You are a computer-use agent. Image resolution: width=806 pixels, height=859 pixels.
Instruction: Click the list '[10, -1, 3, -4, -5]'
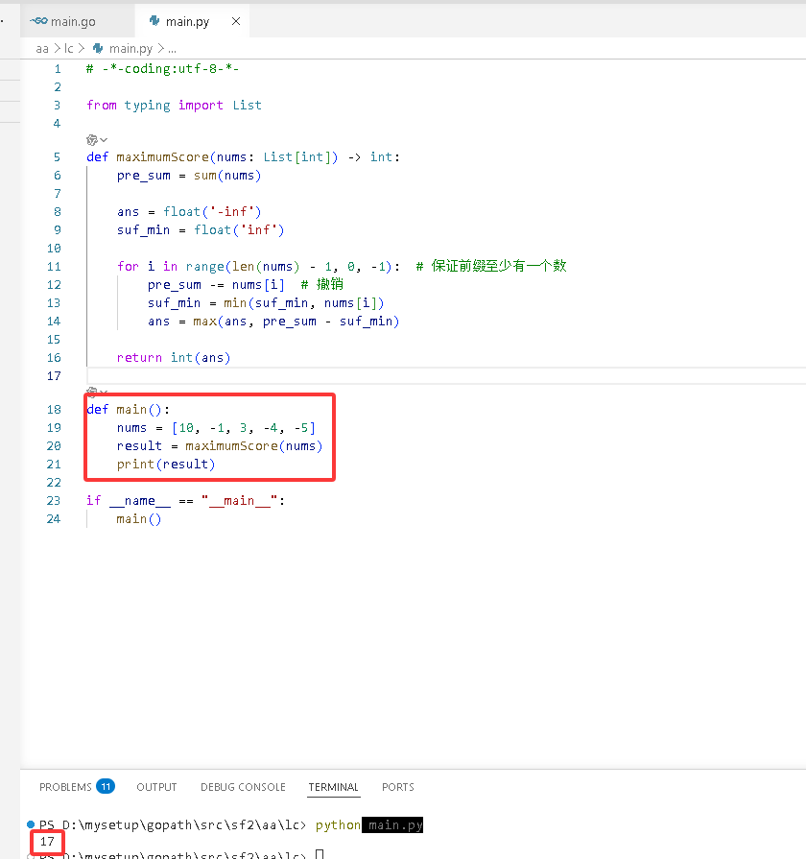[x=244, y=428]
